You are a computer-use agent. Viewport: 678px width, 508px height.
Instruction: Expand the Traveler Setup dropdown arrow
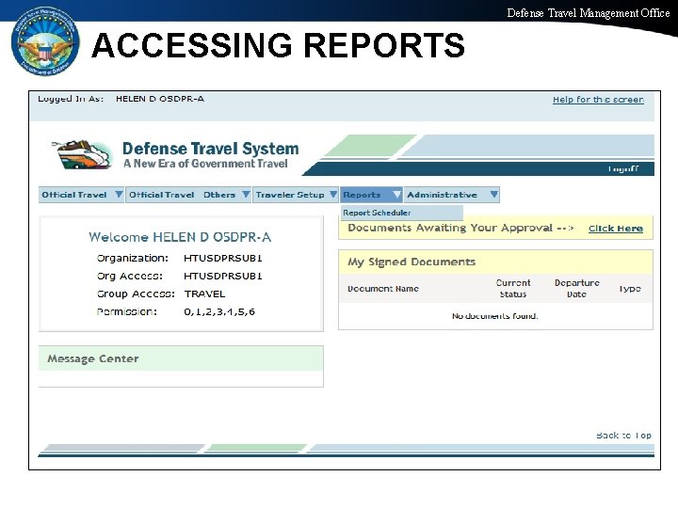click(x=333, y=195)
